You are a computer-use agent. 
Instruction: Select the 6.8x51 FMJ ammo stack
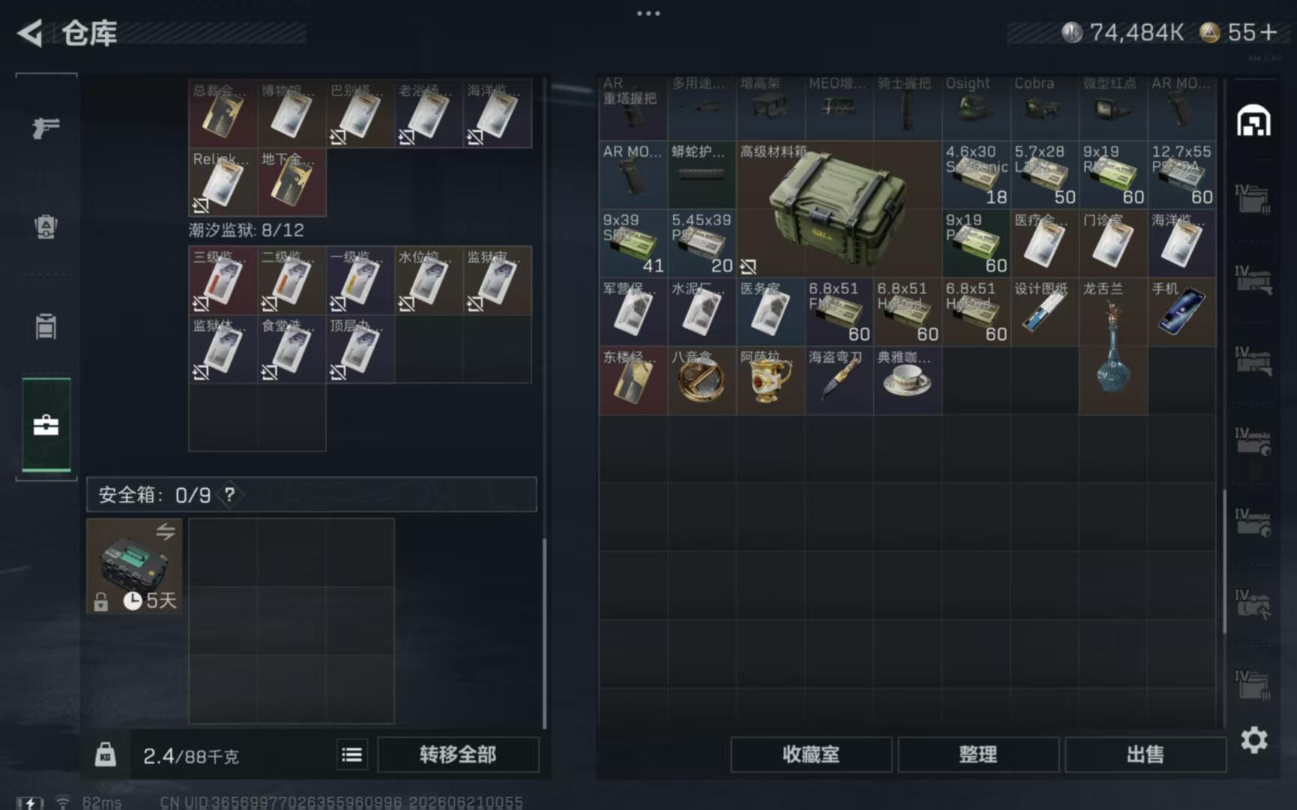(838, 312)
